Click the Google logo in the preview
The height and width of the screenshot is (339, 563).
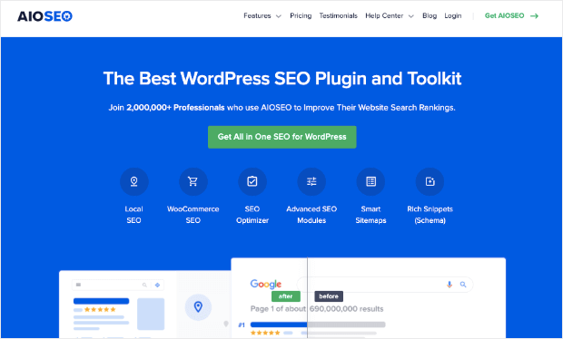(266, 285)
